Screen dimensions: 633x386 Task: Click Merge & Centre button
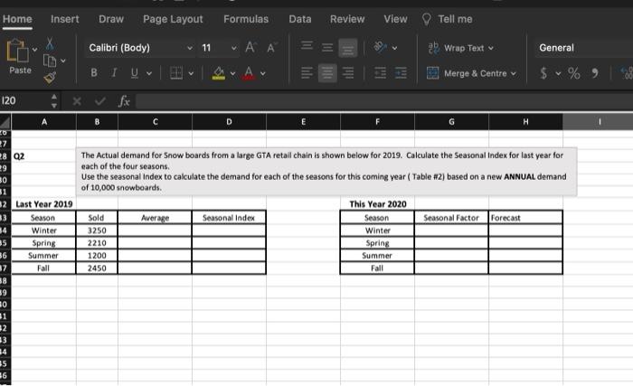[x=467, y=73]
